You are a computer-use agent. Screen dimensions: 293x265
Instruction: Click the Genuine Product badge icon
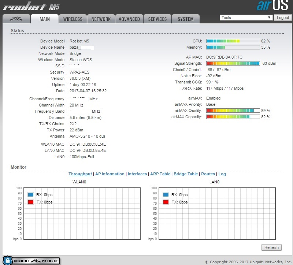click(31, 261)
